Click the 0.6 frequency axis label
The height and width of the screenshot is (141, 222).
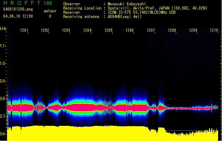(3, 134)
